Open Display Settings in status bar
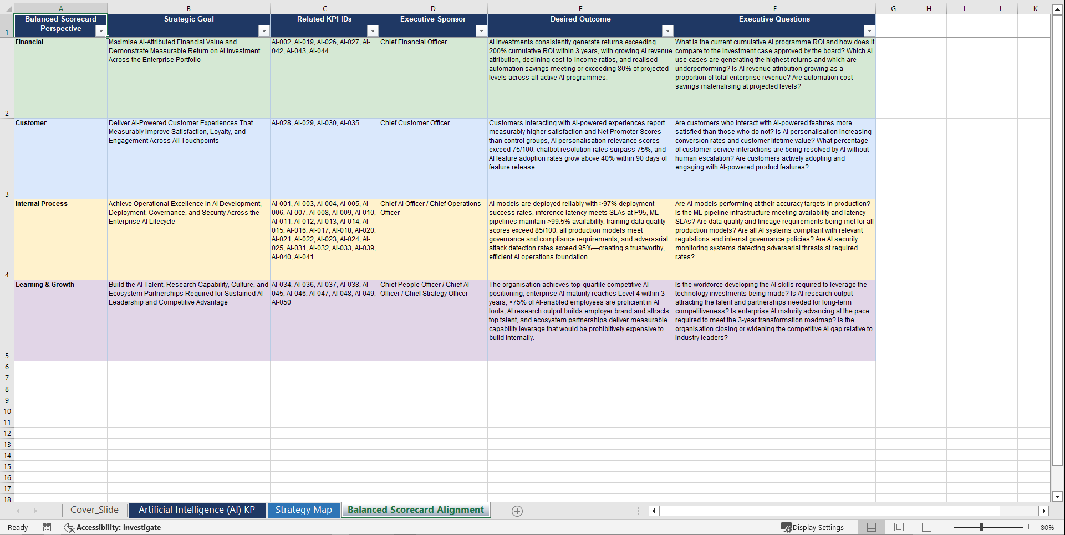 coord(813,527)
